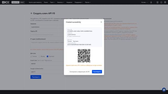Viewport: 168px width, 94px height.
Task: Select the cryptorobotics name in dialog
Action: point(71,34)
